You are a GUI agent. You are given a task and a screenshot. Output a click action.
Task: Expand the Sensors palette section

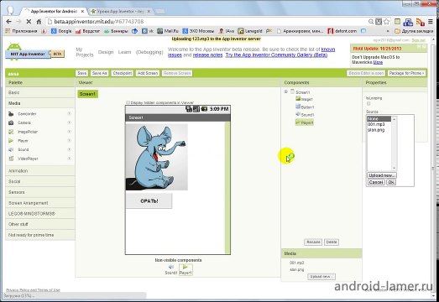(x=39, y=192)
